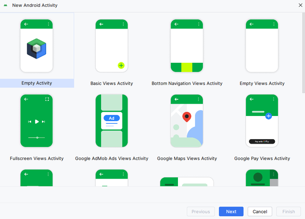This screenshot has height=219, width=305.
Task: Click the Empty Views Activity label
Action: [262, 84]
